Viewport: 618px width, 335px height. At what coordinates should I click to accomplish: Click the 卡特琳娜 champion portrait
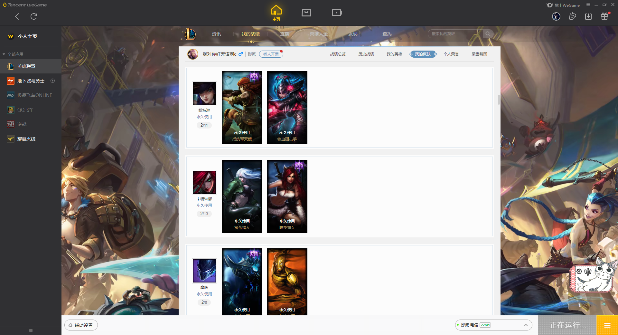[x=204, y=182]
